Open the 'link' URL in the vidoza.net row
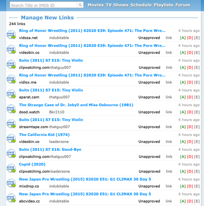 pyautogui.click(x=169, y=38)
